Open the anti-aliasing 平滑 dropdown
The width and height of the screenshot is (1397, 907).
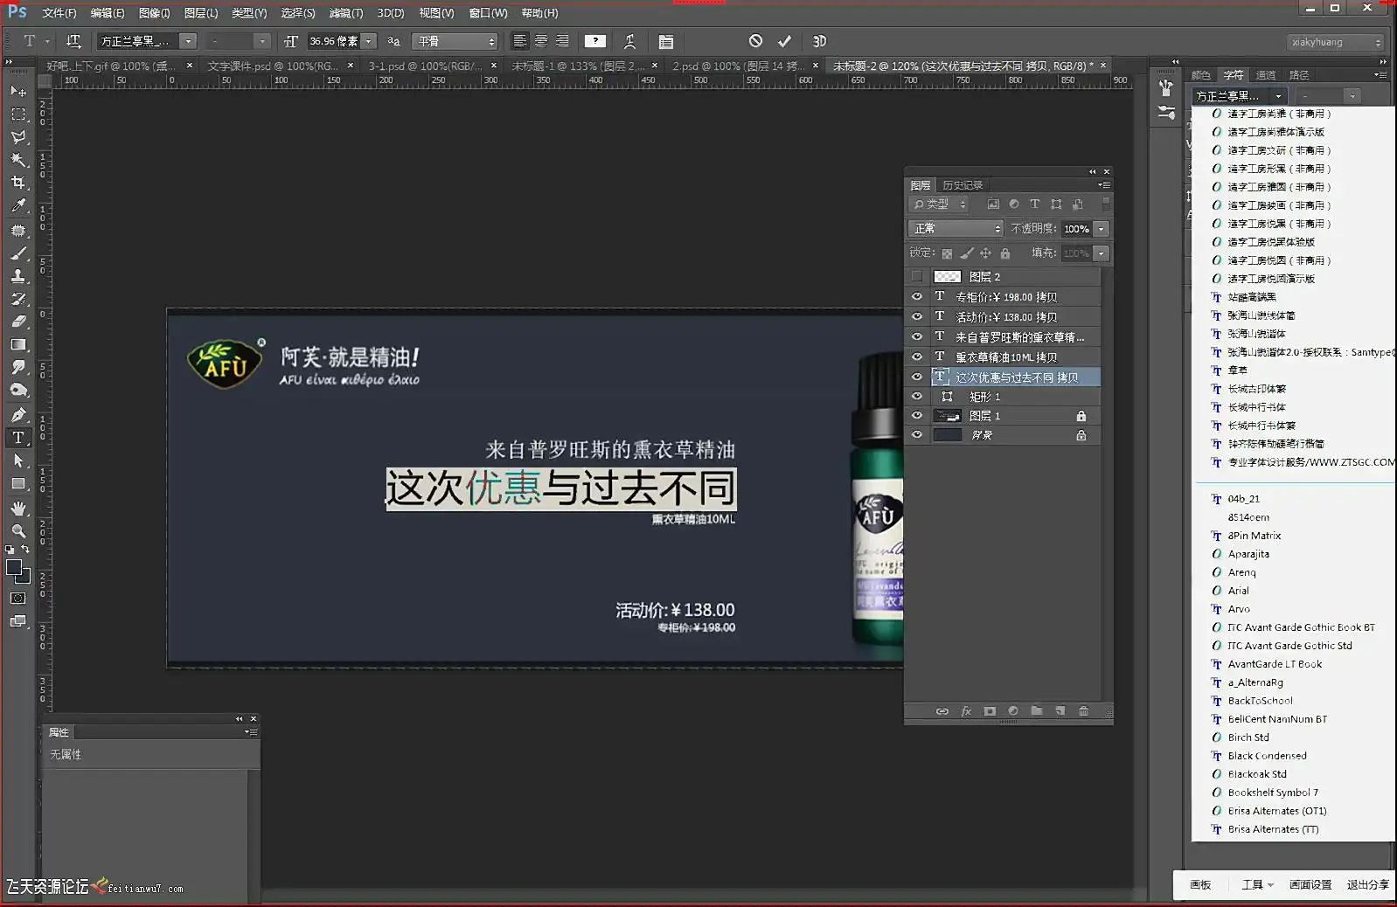455,41
